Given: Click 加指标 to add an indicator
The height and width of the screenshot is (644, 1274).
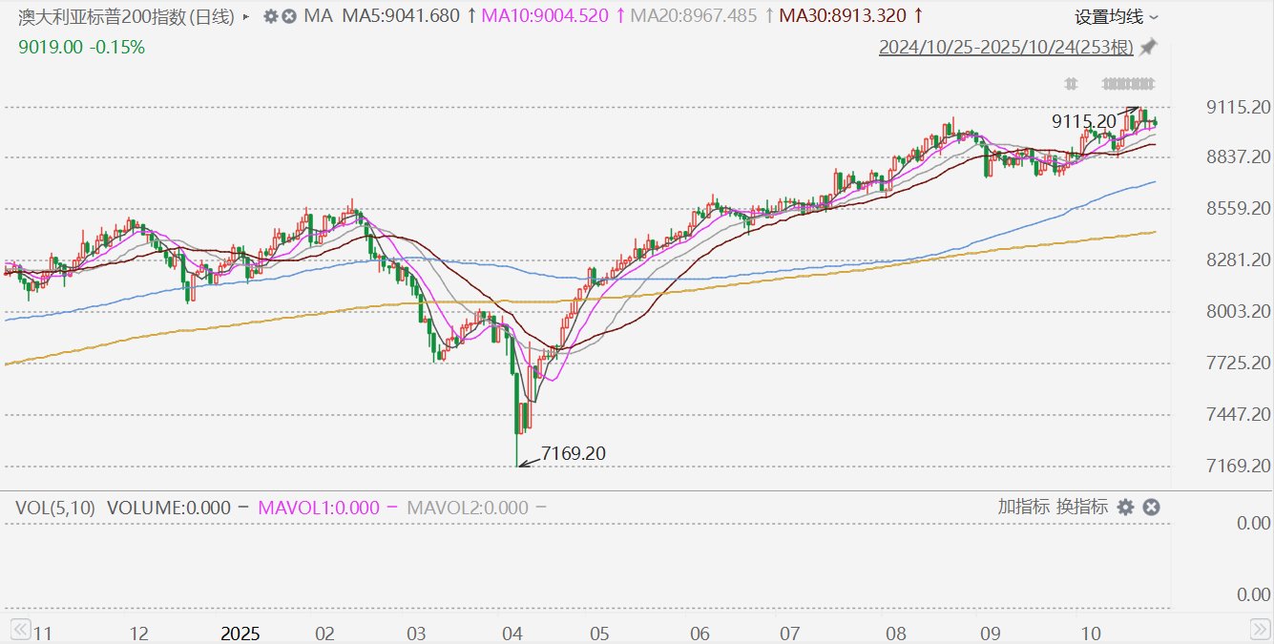Looking at the screenshot, I should pyautogui.click(x=1024, y=507).
